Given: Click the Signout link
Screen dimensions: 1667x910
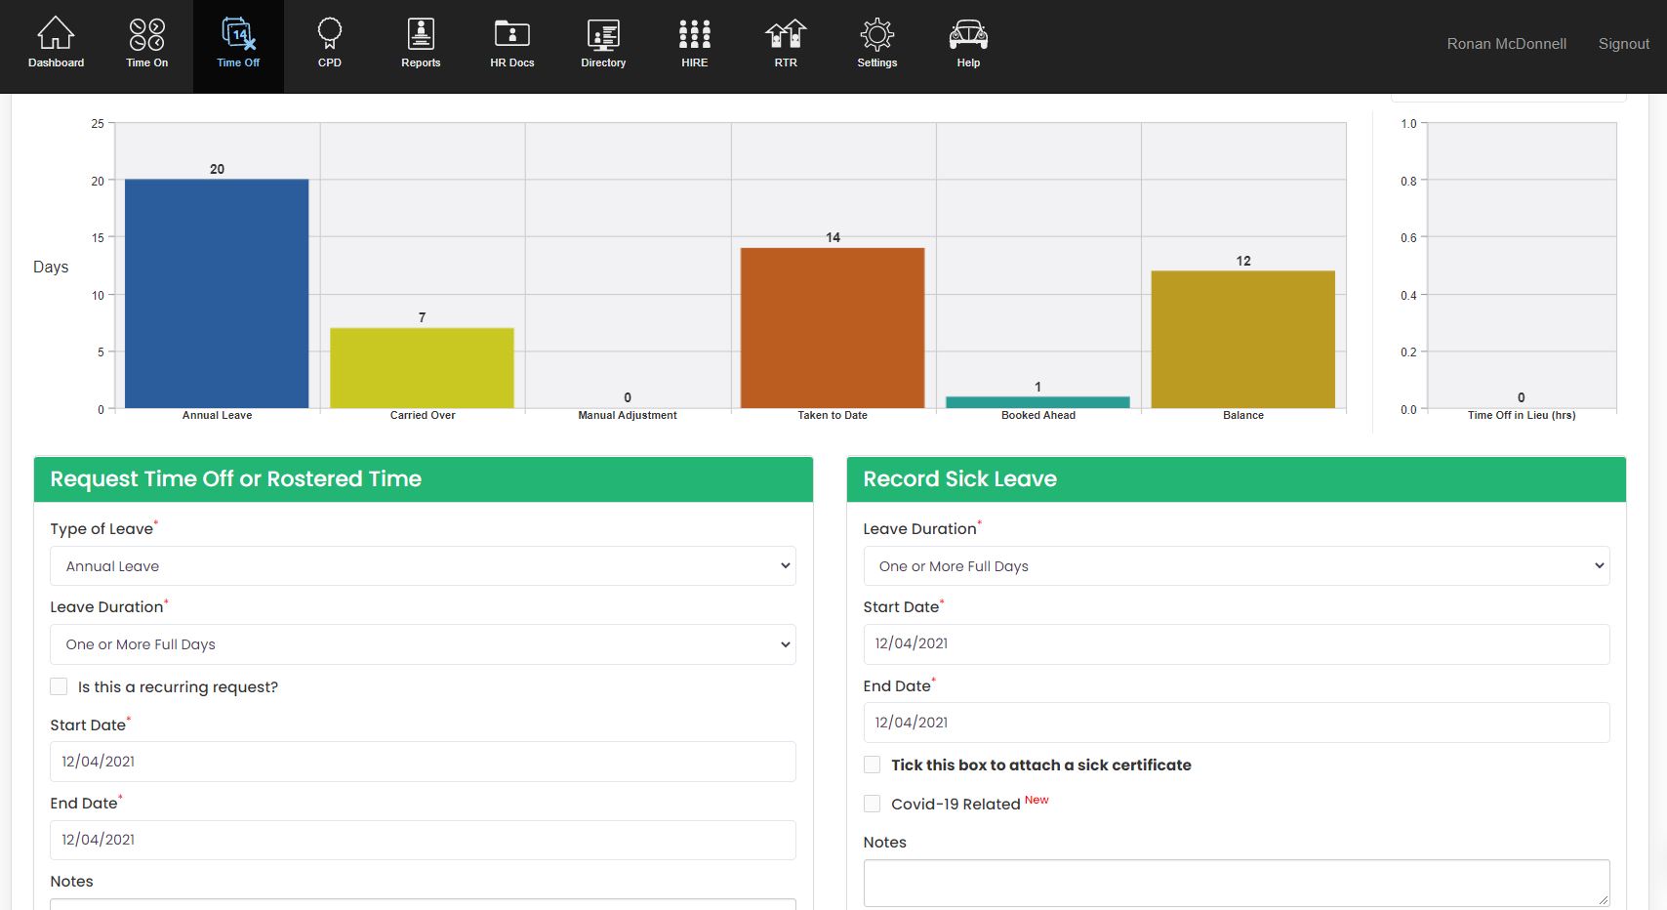Looking at the screenshot, I should pos(1623,43).
